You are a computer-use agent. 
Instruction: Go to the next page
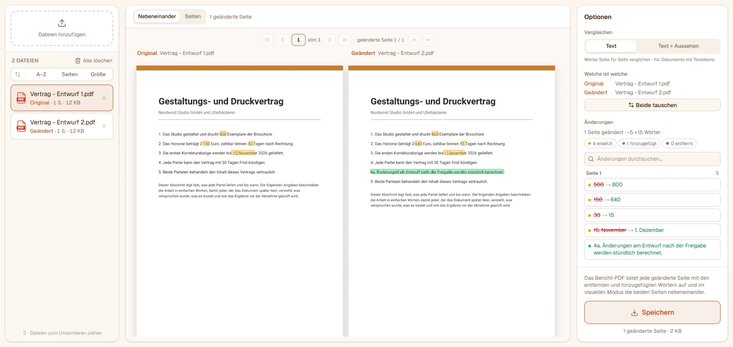(330, 40)
